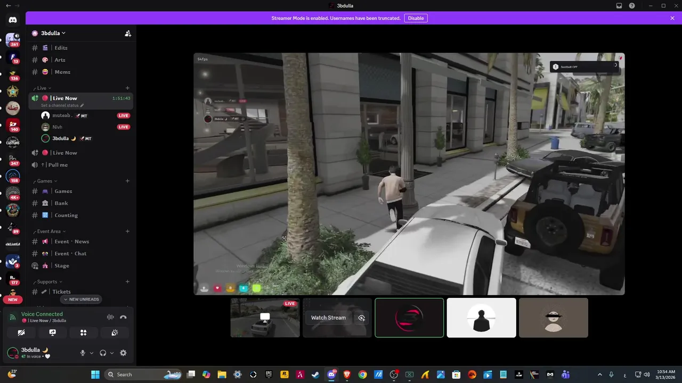Image resolution: width=682 pixels, height=383 pixels.
Task: Turn on camera in voice panel
Action: [21, 332]
